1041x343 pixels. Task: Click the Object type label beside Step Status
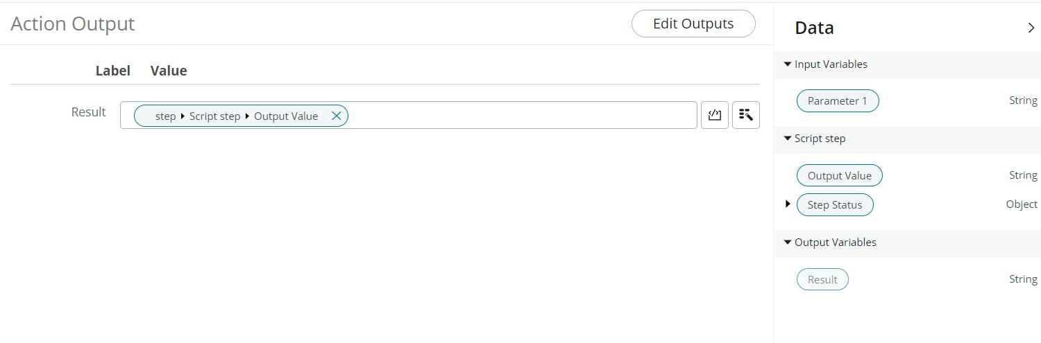pyautogui.click(x=1022, y=204)
